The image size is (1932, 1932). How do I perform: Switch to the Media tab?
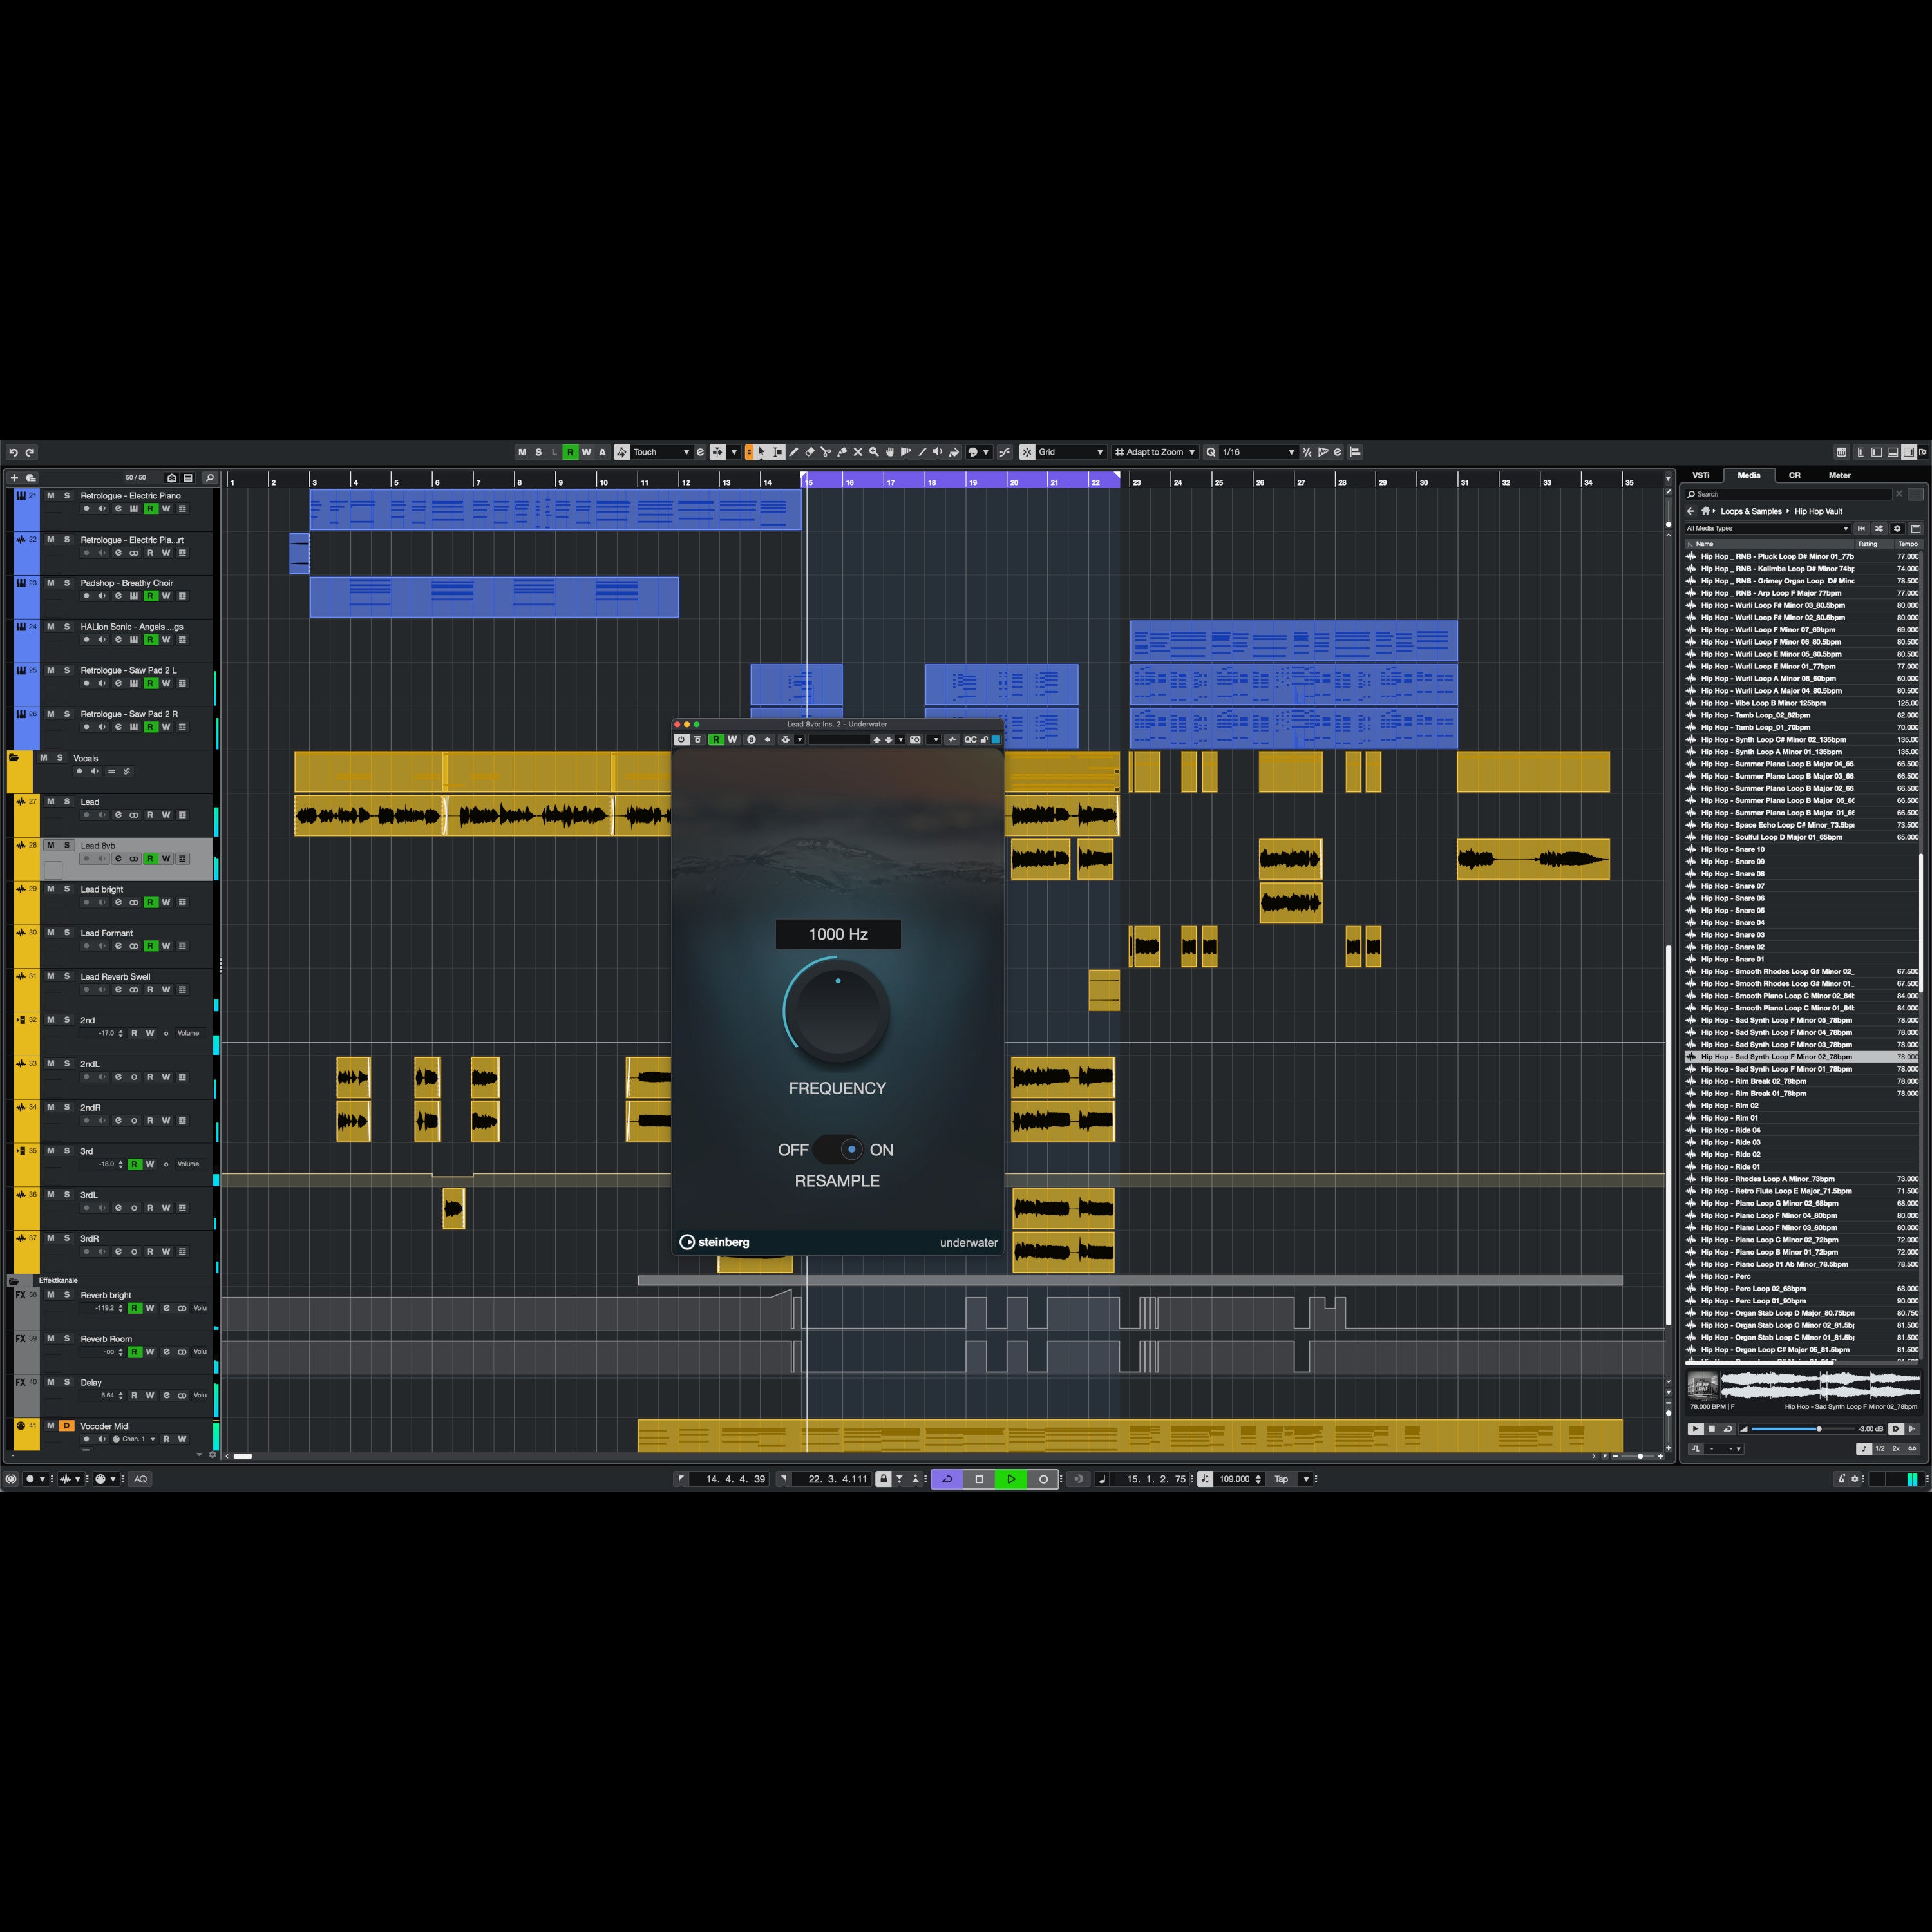pos(1749,476)
